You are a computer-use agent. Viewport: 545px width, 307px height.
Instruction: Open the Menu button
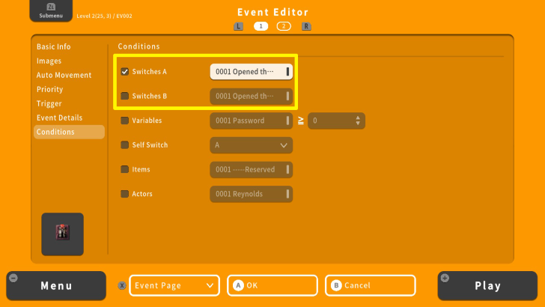(56, 286)
